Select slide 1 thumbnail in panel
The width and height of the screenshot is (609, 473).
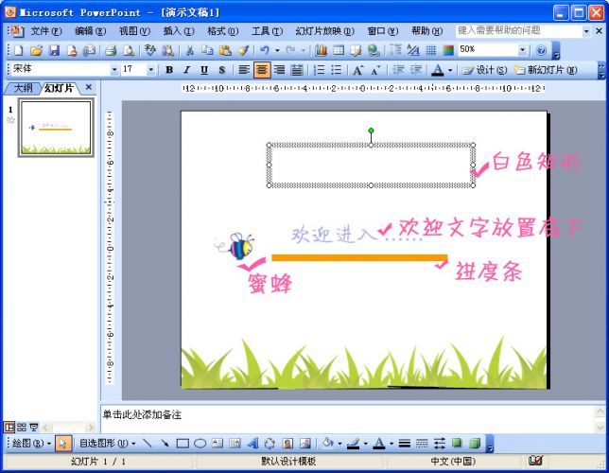tap(55, 128)
